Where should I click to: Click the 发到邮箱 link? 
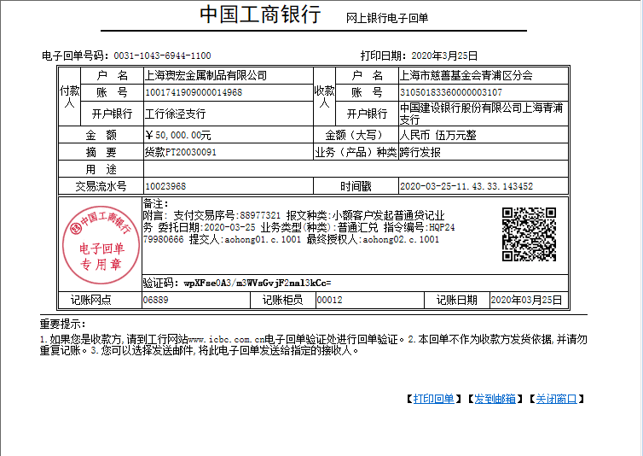pyautogui.click(x=495, y=399)
